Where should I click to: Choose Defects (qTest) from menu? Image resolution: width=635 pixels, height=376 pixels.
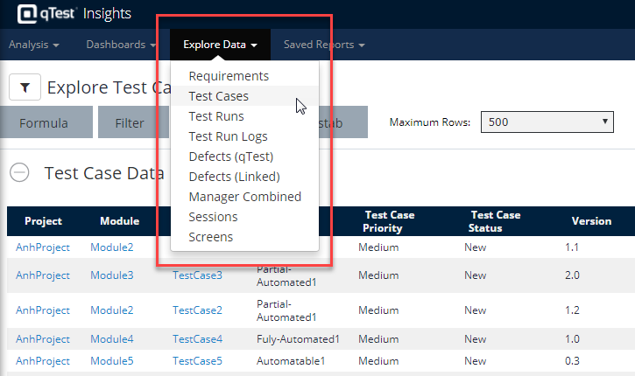pos(231,157)
